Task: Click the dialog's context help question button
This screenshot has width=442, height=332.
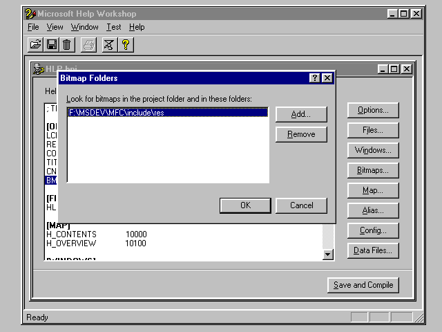Action: click(x=315, y=78)
